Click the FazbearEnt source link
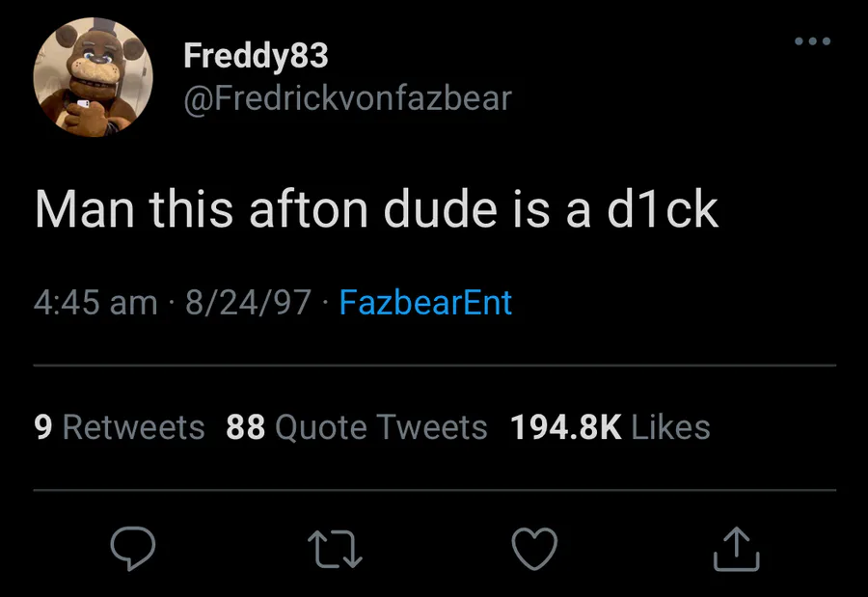 426,303
